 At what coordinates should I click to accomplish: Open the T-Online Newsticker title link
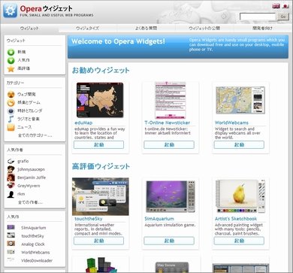pyautogui.click(x=168, y=123)
